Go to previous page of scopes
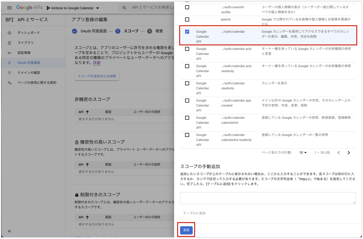The height and width of the screenshot is (239, 363). pos(339,153)
